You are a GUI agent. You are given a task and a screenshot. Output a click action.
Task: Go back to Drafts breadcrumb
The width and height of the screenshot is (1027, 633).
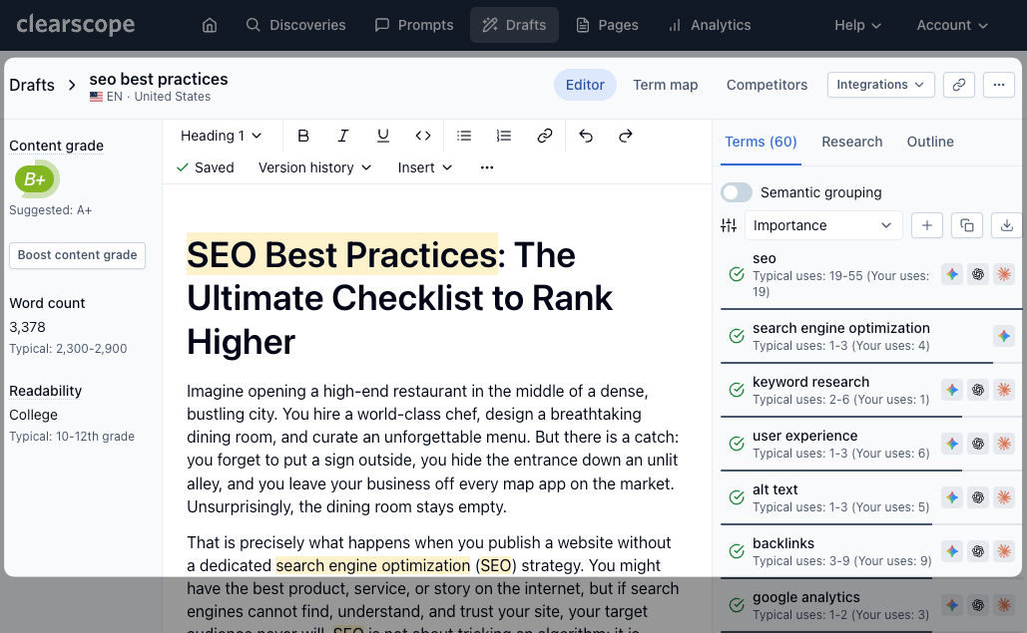(x=32, y=85)
